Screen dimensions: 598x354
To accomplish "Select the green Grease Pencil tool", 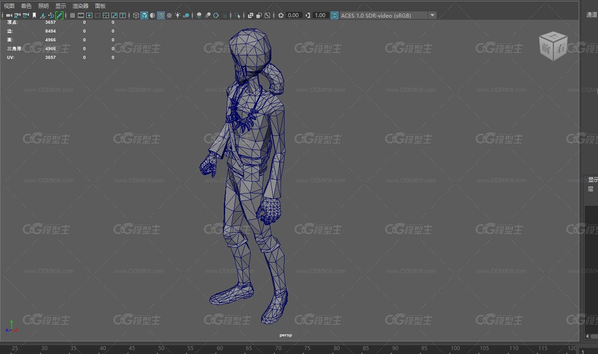I will (59, 15).
